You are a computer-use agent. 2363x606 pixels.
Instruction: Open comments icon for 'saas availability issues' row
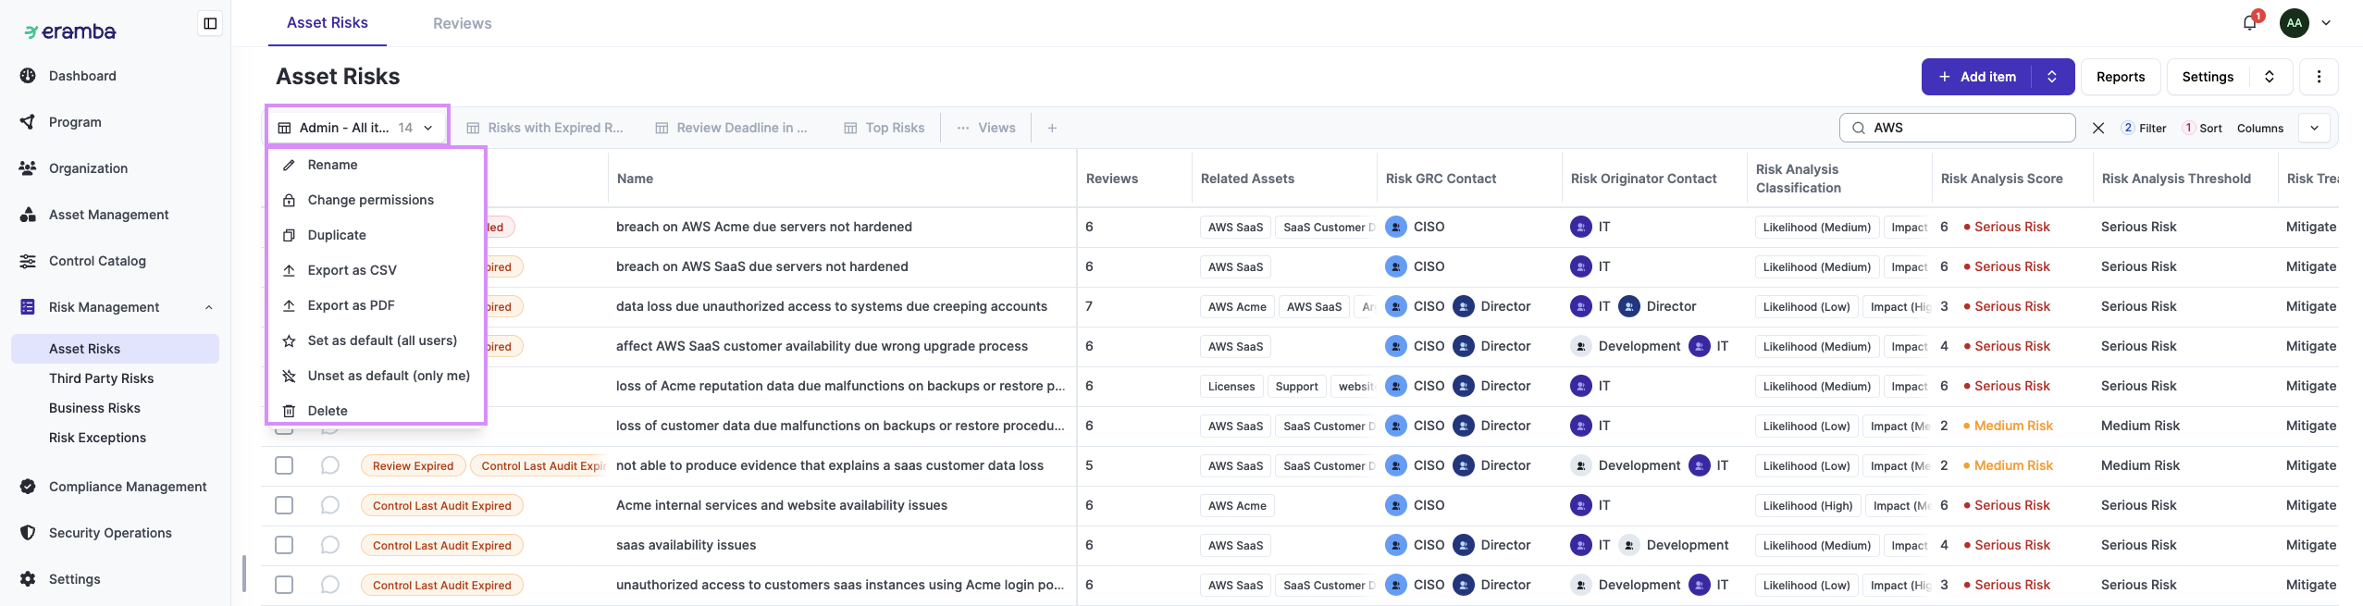click(x=330, y=545)
